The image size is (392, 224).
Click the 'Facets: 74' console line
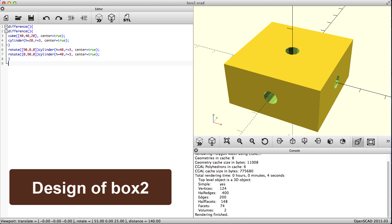tap(211, 206)
